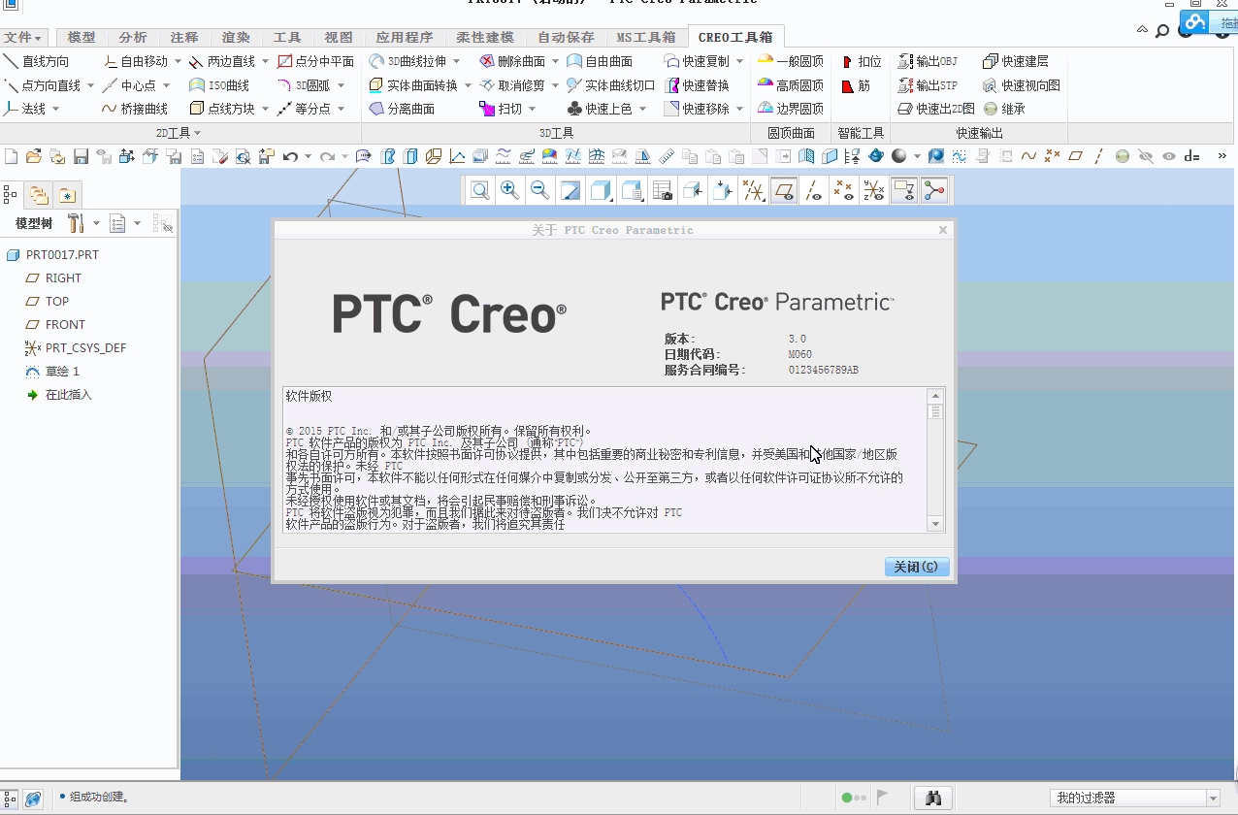Open the 法线 dropdown arrow
The image size is (1238, 815).
tap(56, 109)
